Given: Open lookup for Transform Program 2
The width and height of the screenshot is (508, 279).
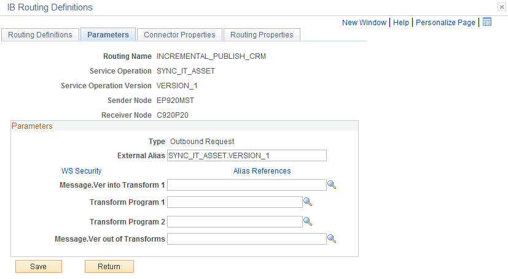Looking at the screenshot, I should tap(308, 221).
